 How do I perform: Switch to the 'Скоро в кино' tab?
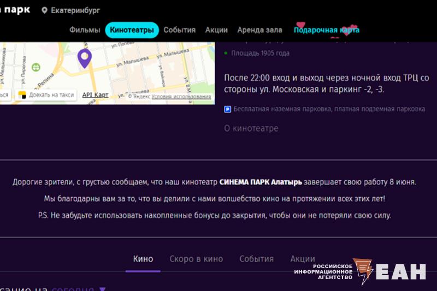point(196,259)
